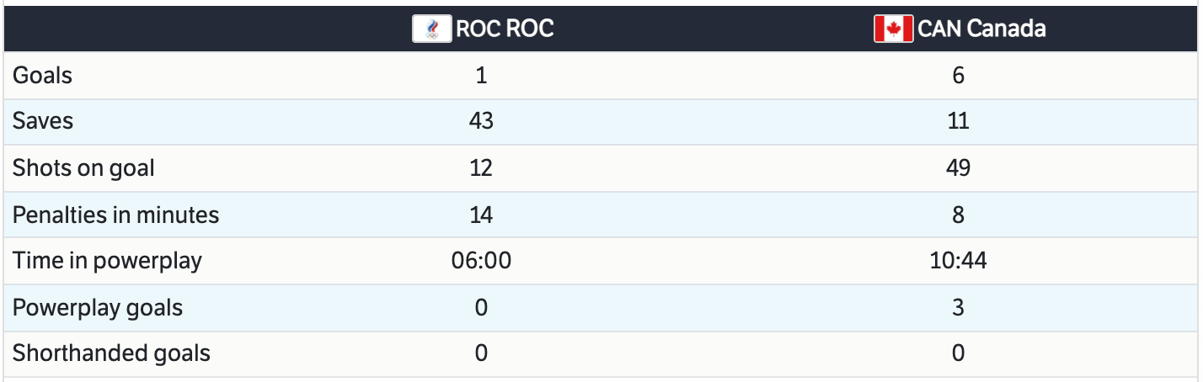Click Canada's powerplay goals value 3

point(958,308)
